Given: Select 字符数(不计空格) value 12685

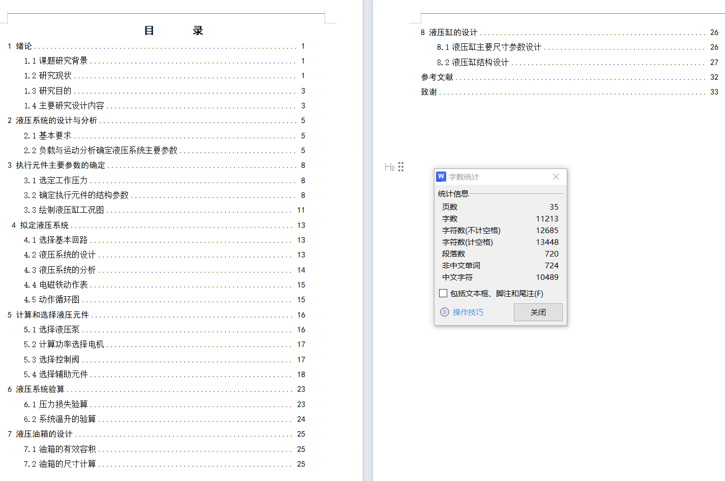Looking at the screenshot, I should coord(547,230).
